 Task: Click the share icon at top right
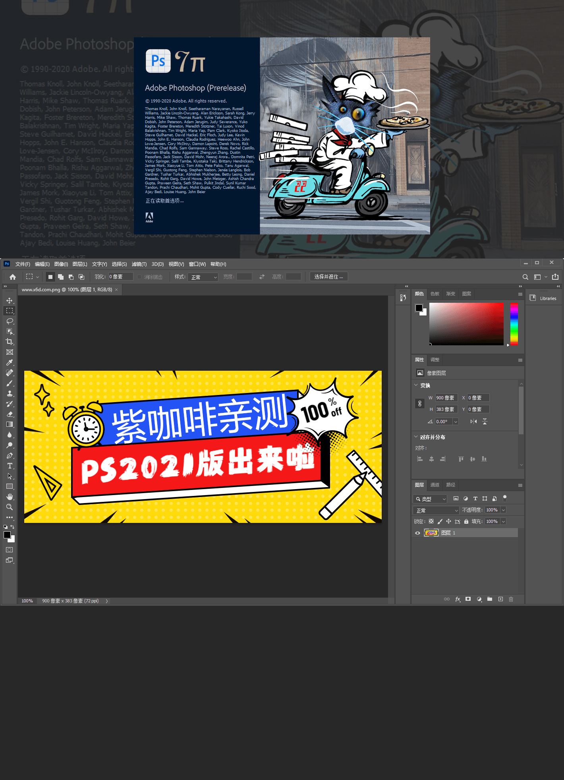tap(555, 277)
